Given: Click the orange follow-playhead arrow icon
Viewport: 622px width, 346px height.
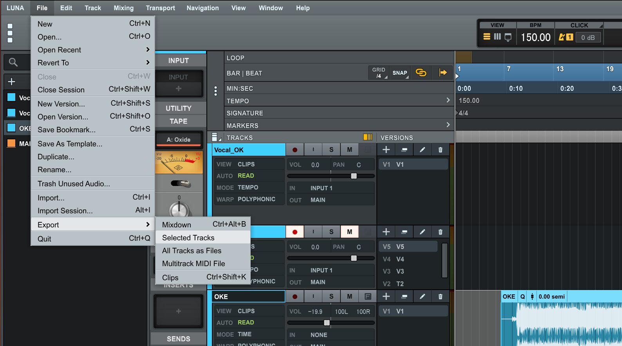Looking at the screenshot, I should 443,72.
